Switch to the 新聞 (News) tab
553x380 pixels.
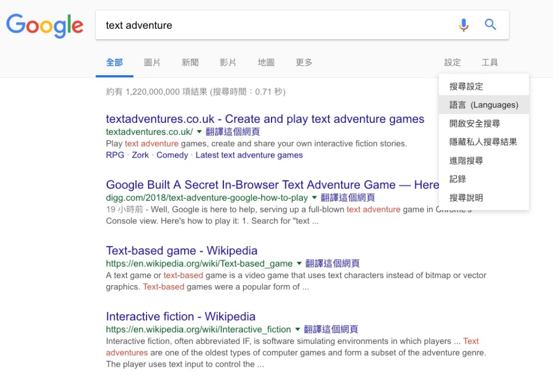click(x=190, y=63)
